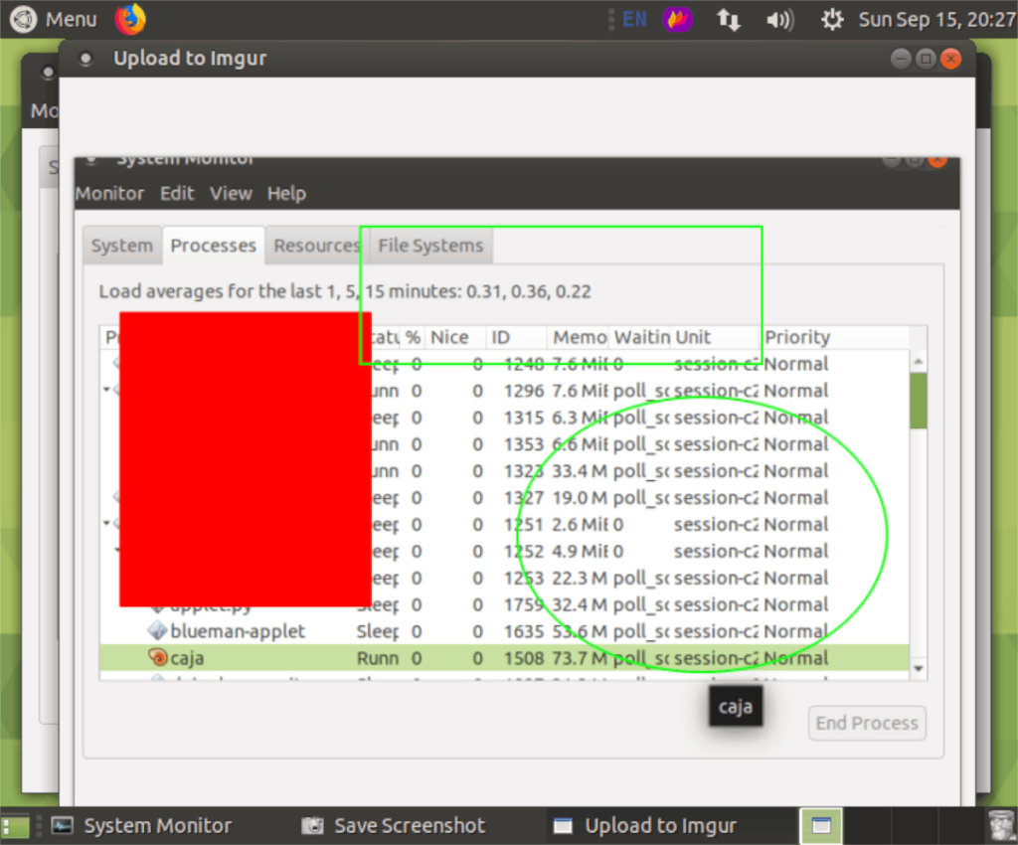Click the network traffic arrows indicator
The height and width of the screenshot is (845, 1018).
click(x=729, y=18)
